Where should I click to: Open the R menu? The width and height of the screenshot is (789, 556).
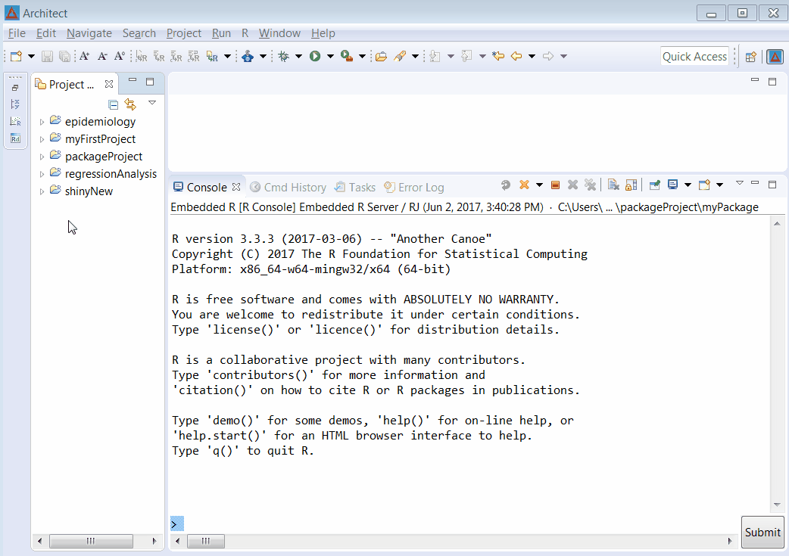[245, 33]
